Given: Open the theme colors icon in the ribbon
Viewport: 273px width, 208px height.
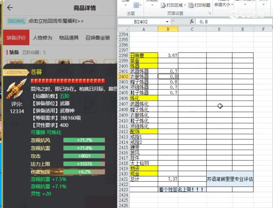Looking at the screenshot, I should click(x=136, y=6).
